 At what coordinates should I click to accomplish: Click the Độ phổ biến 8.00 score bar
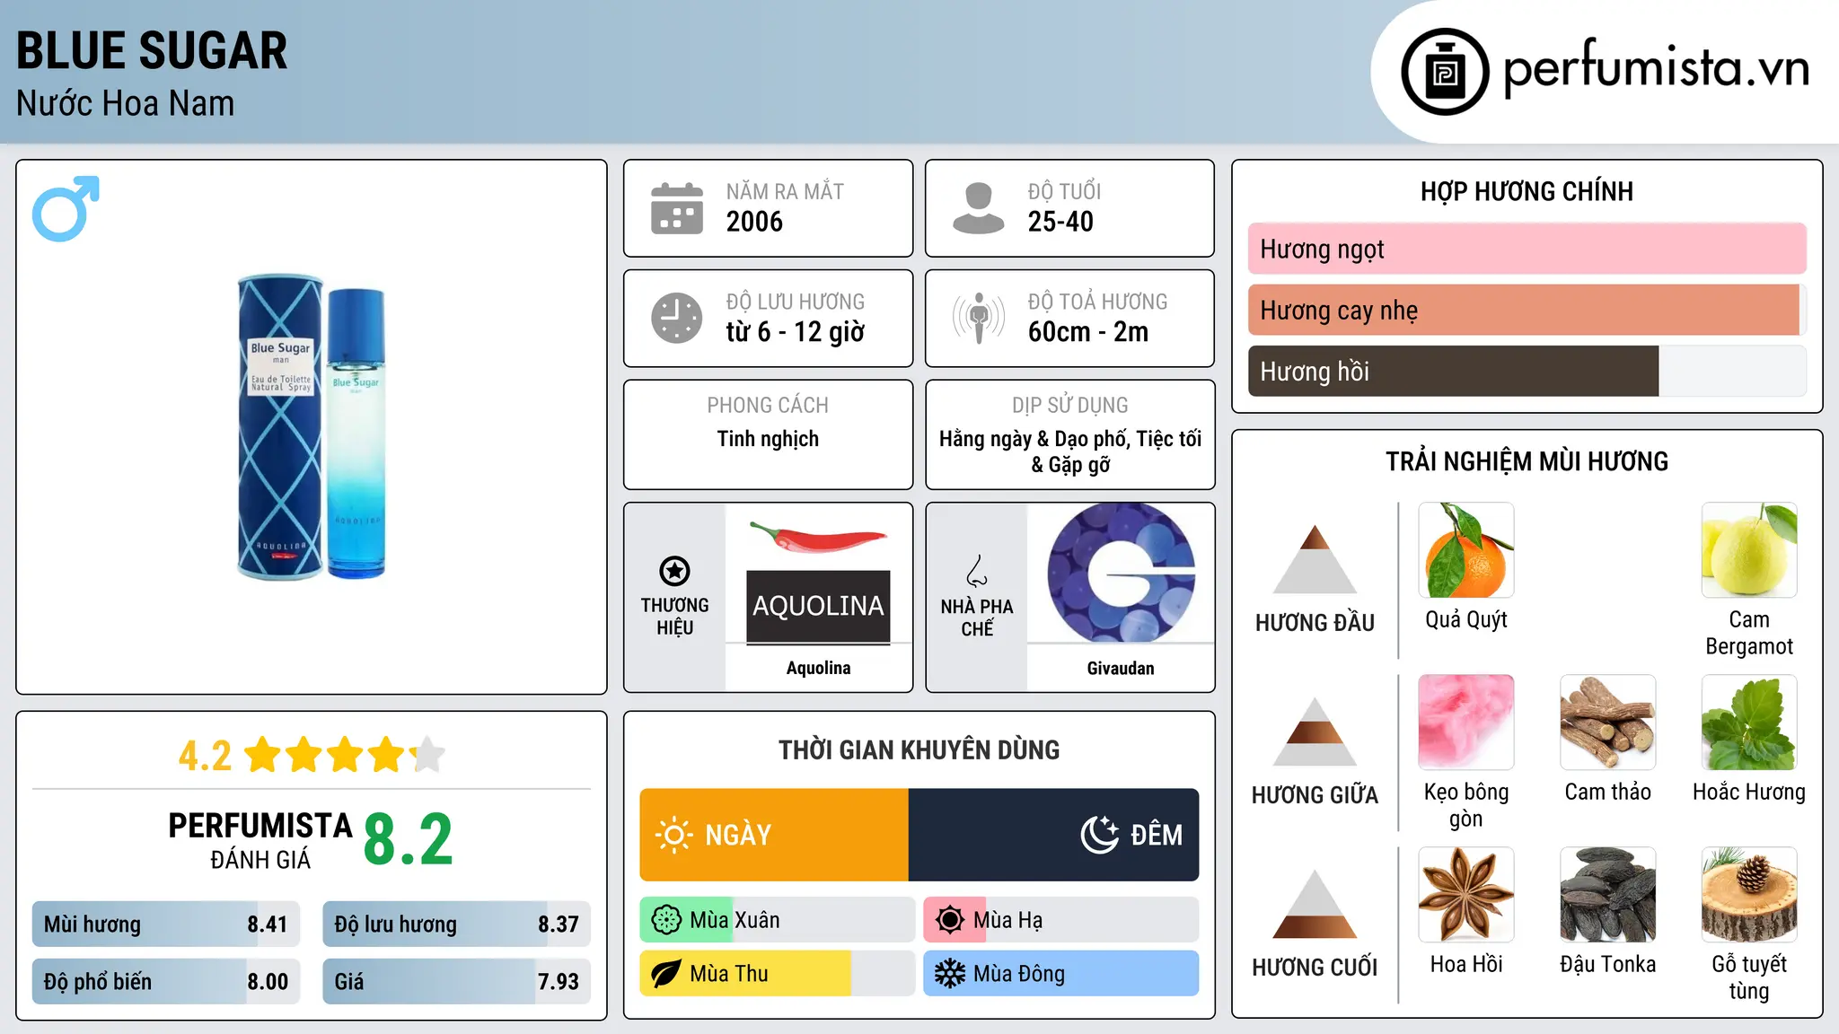(x=166, y=981)
